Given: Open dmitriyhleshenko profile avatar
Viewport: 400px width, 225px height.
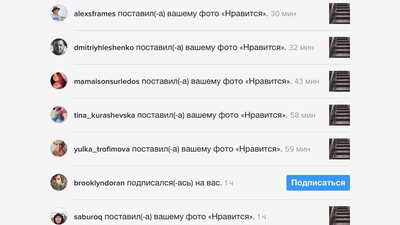Looking at the screenshot, I should (x=58, y=47).
